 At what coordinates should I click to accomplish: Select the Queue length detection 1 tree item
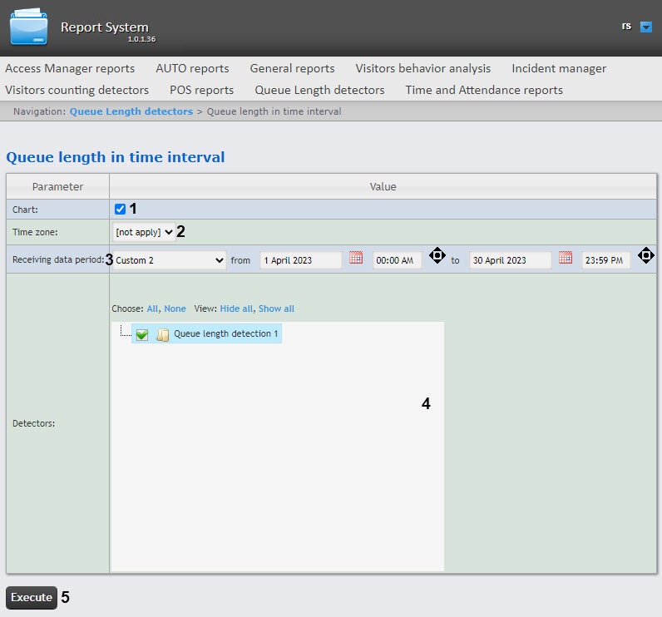(x=226, y=333)
